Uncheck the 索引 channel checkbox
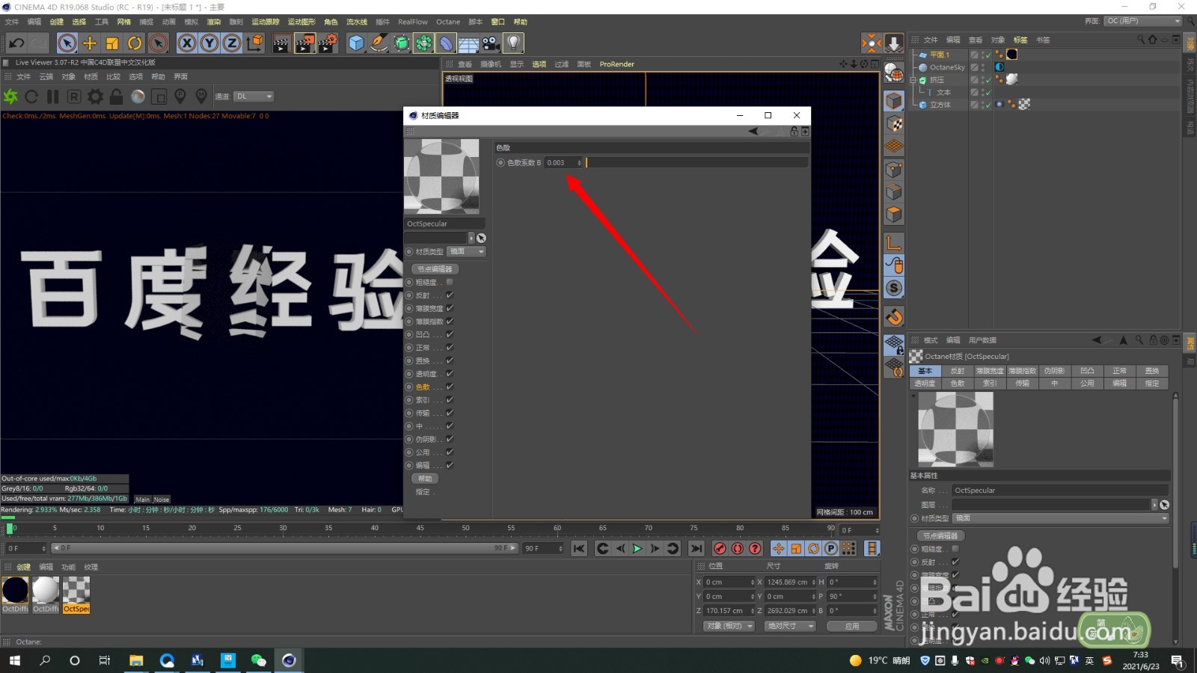Image resolution: width=1197 pixels, height=673 pixels. pyautogui.click(x=450, y=400)
